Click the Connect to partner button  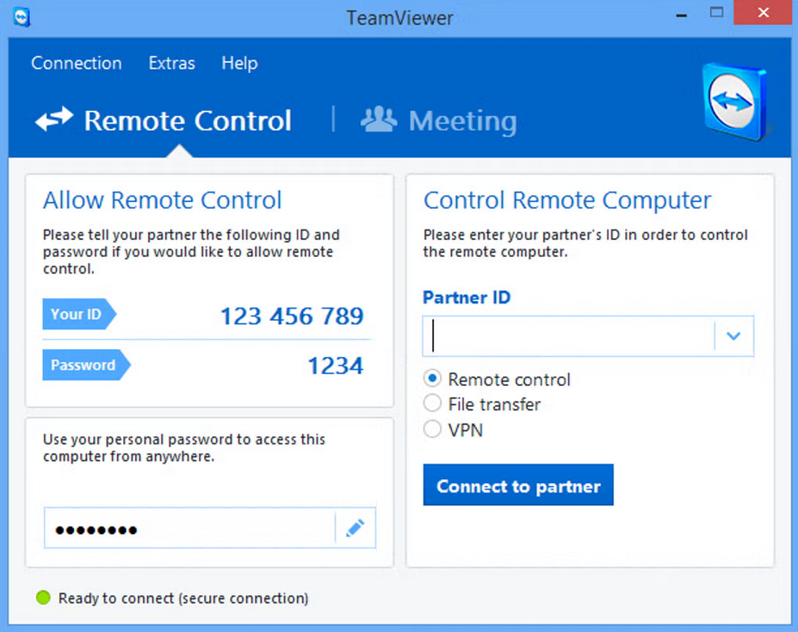point(518,485)
